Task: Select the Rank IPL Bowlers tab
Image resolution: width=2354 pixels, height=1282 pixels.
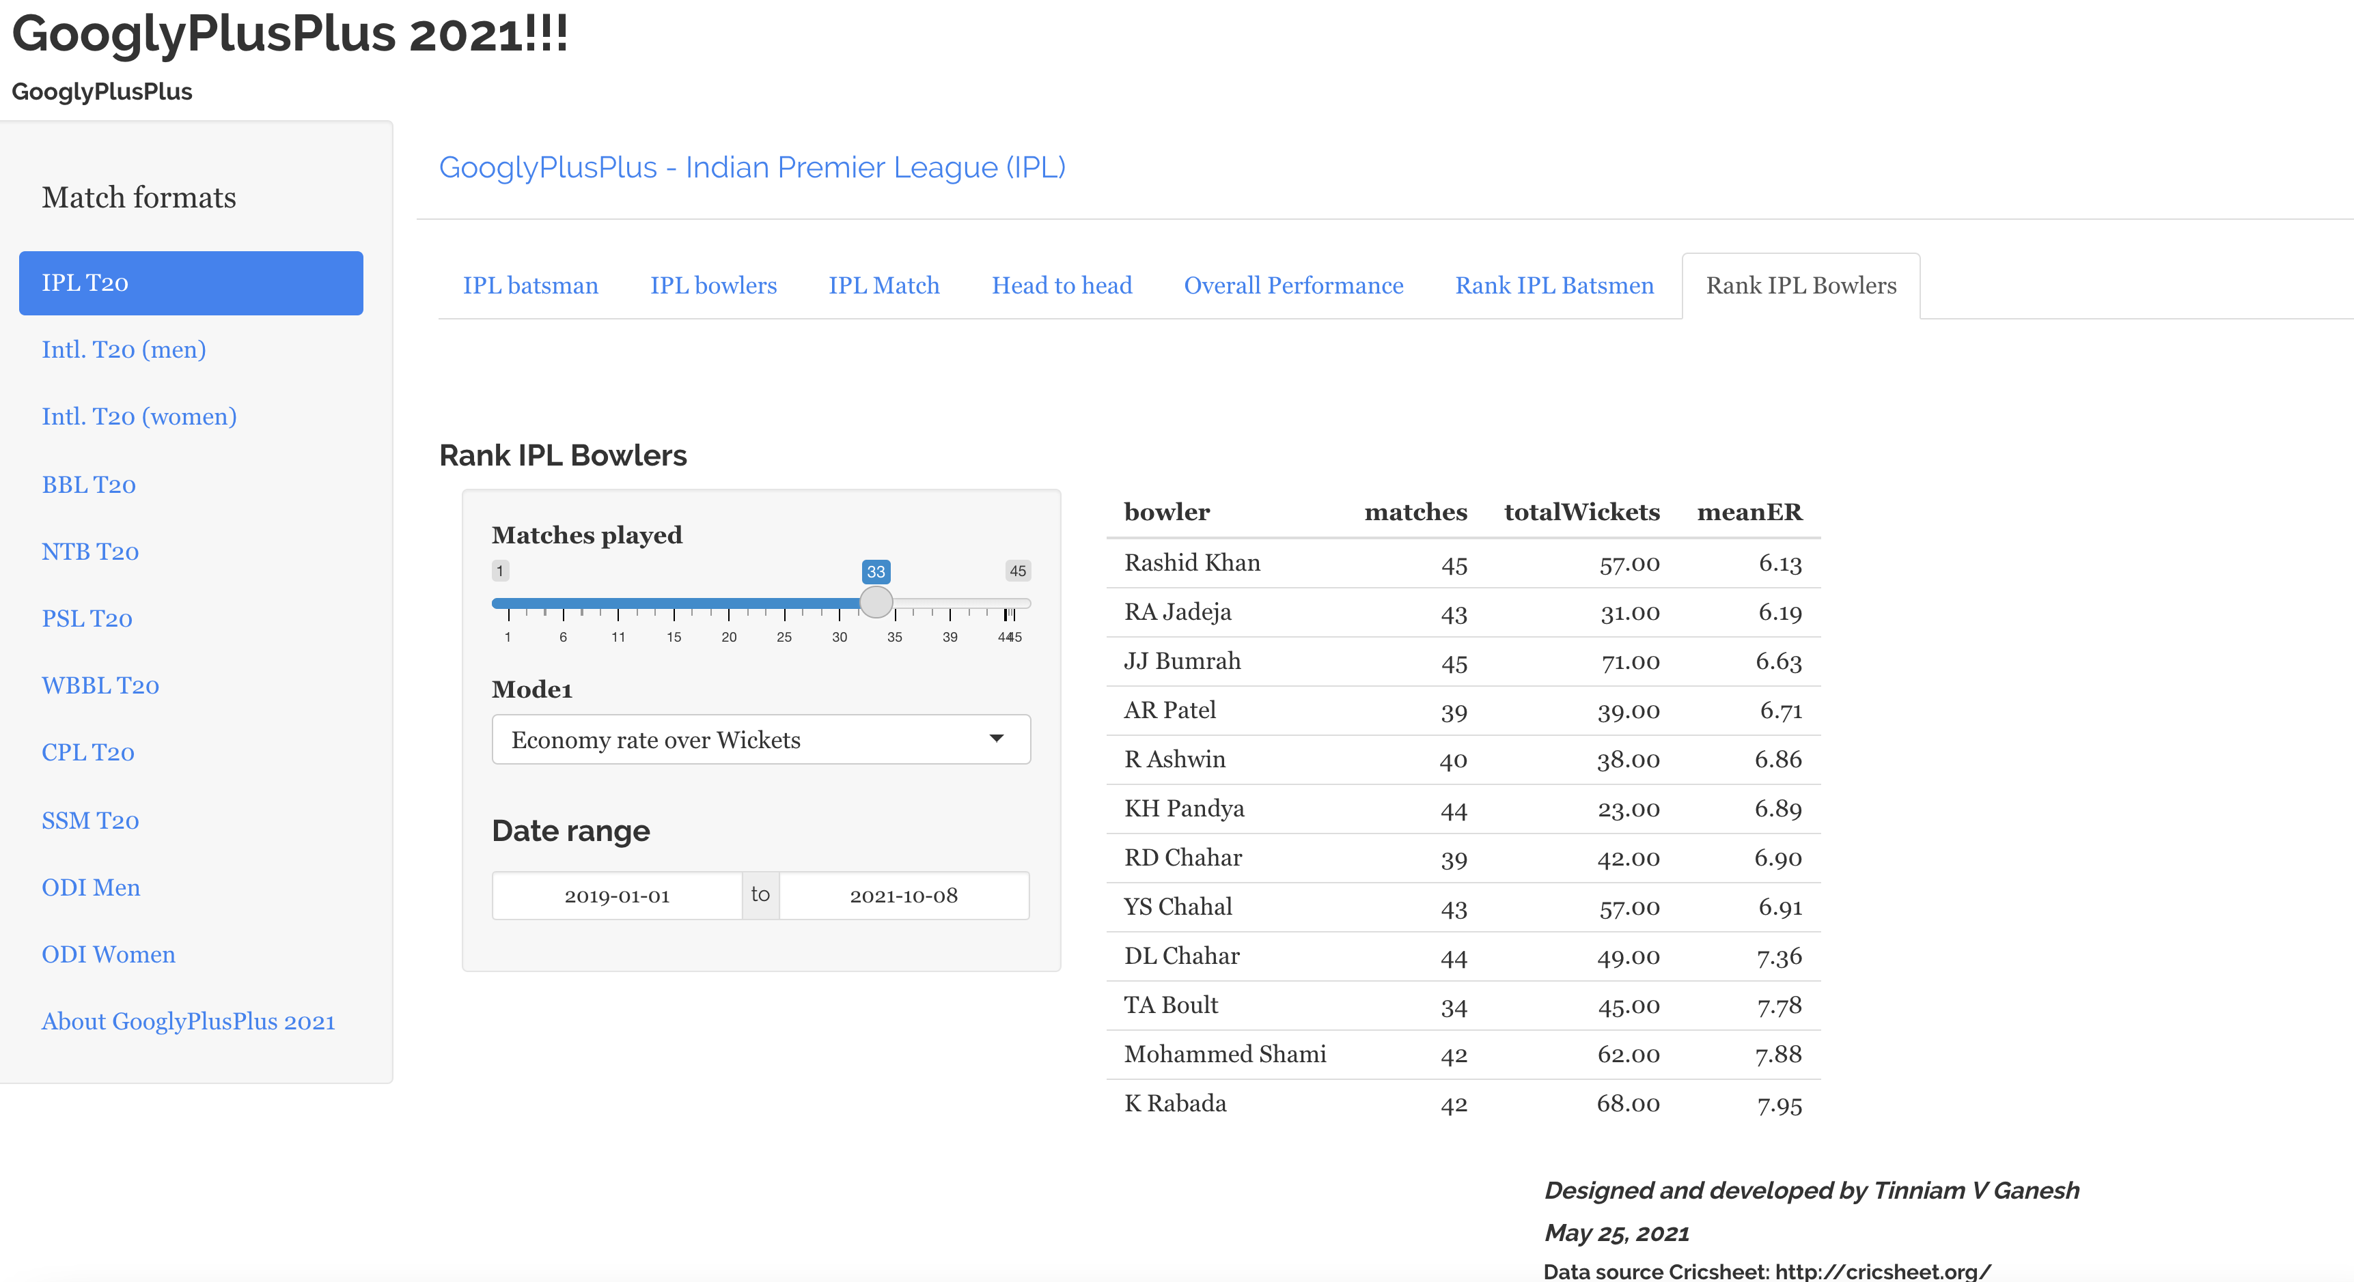Action: point(1800,286)
